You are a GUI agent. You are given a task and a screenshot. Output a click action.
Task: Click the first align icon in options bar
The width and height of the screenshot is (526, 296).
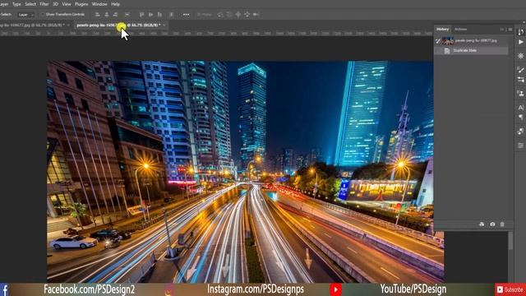97,15
